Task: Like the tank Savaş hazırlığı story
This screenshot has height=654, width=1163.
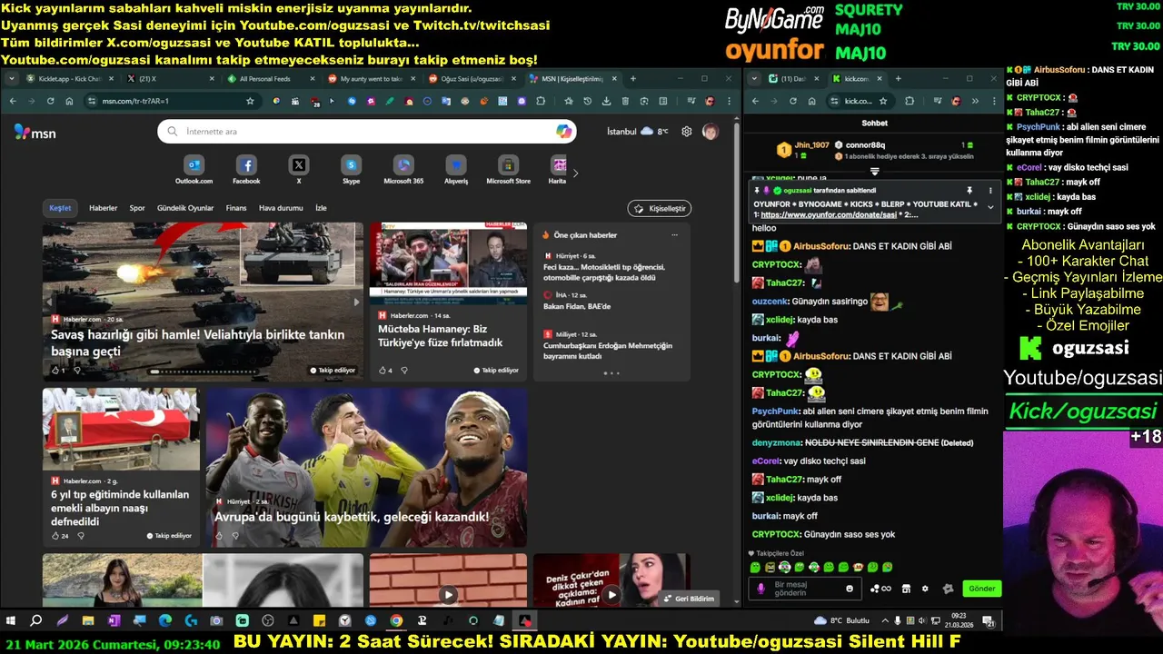Action: [55, 371]
